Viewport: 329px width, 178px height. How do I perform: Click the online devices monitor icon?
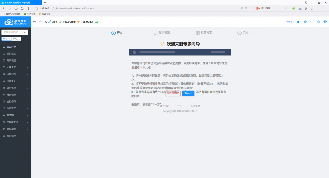[x=96, y=22]
